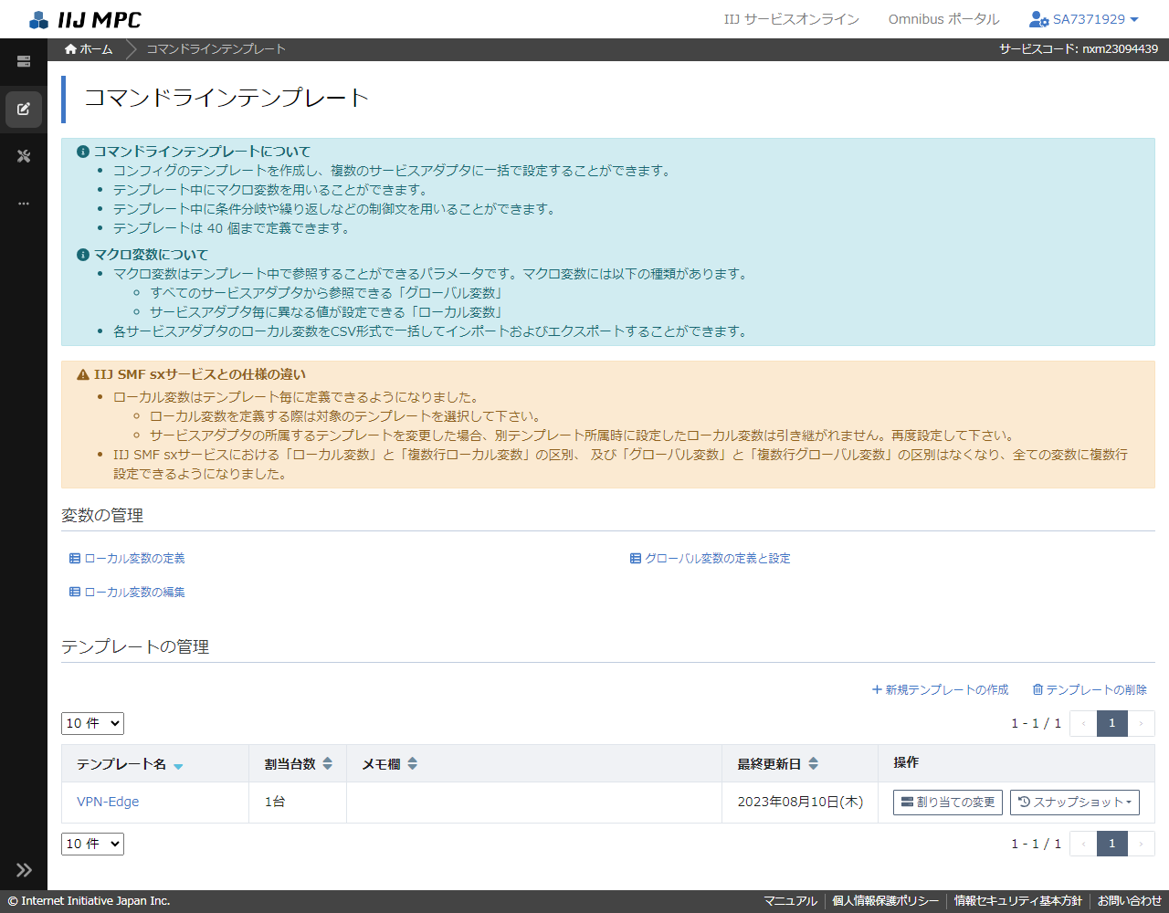Open 情報セキュリティ基本方針 footer link
The height and width of the screenshot is (913, 1169).
pyautogui.click(x=1017, y=901)
